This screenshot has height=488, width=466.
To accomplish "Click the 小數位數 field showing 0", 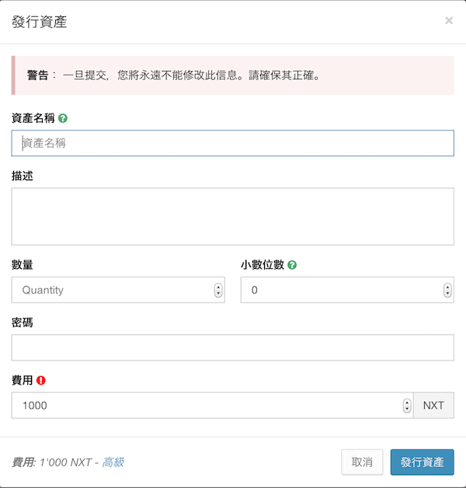I will click(x=347, y=290).
